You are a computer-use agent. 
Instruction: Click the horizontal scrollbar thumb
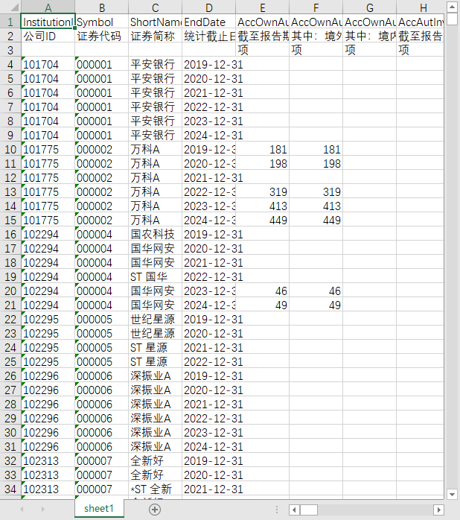[309, 510]
